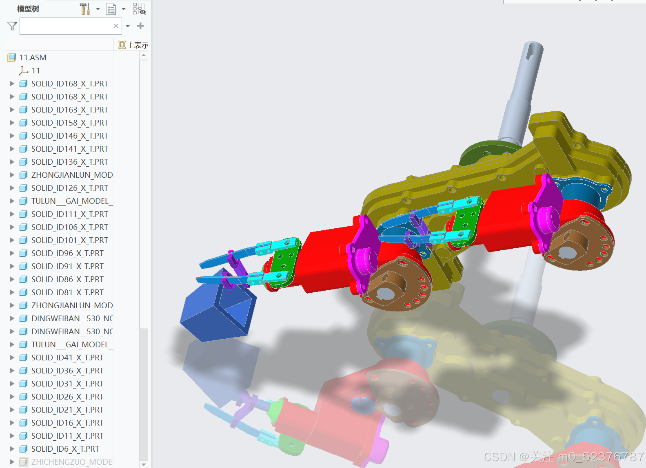Click the plus icon next to search
Screen dimensions: 646x468
point(141,26)
